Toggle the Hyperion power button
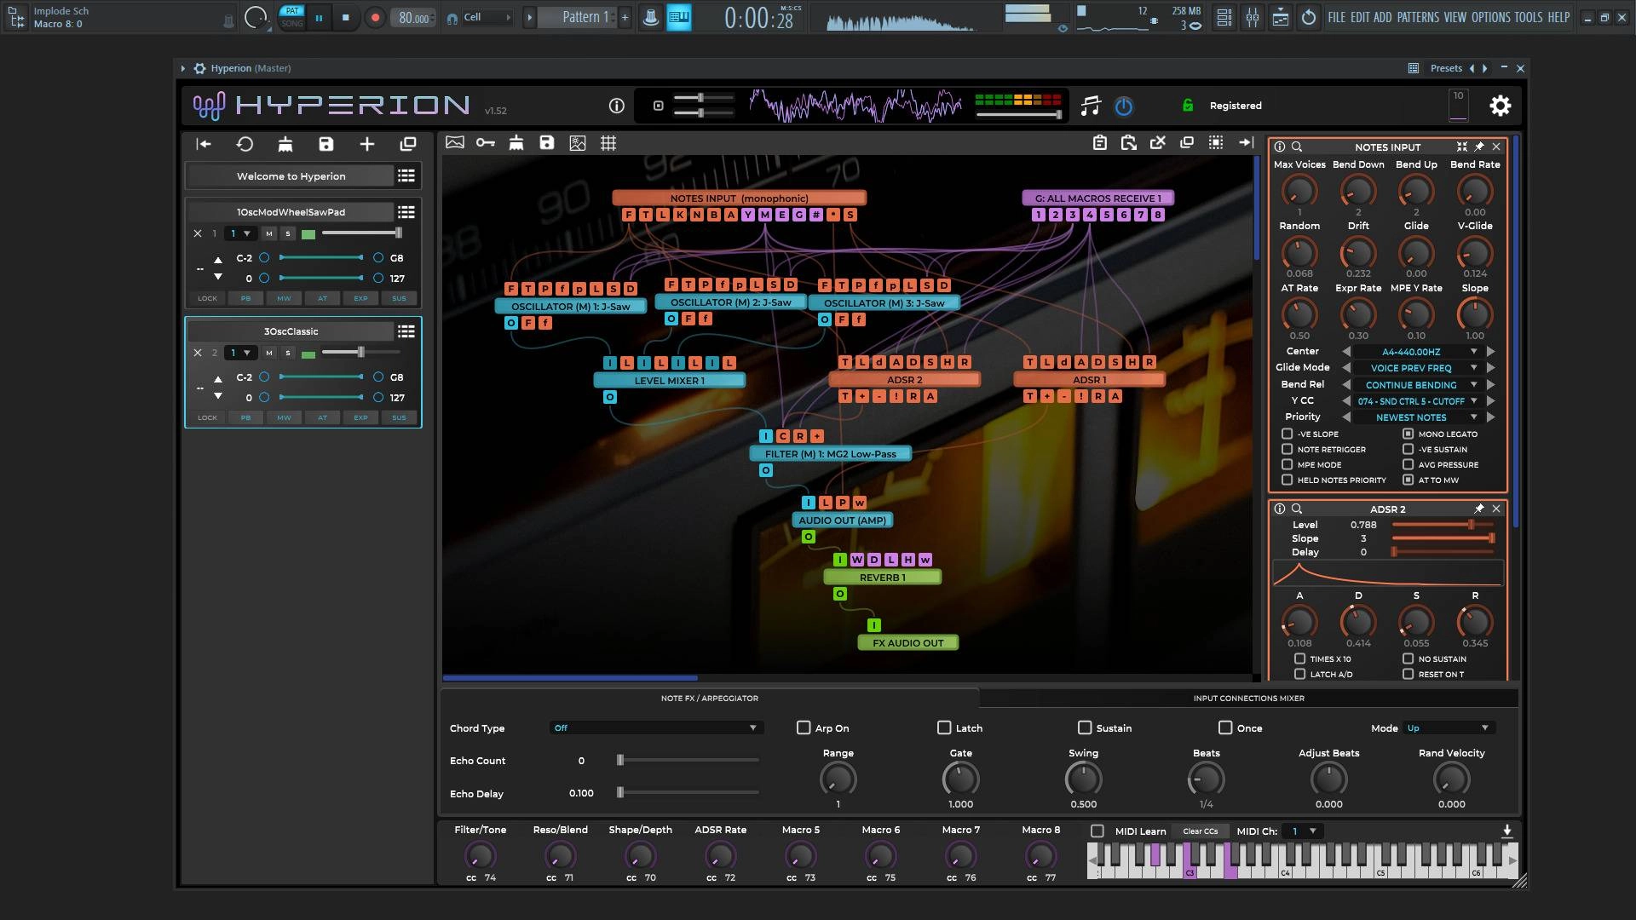1636x920 pixels. 1124,106
